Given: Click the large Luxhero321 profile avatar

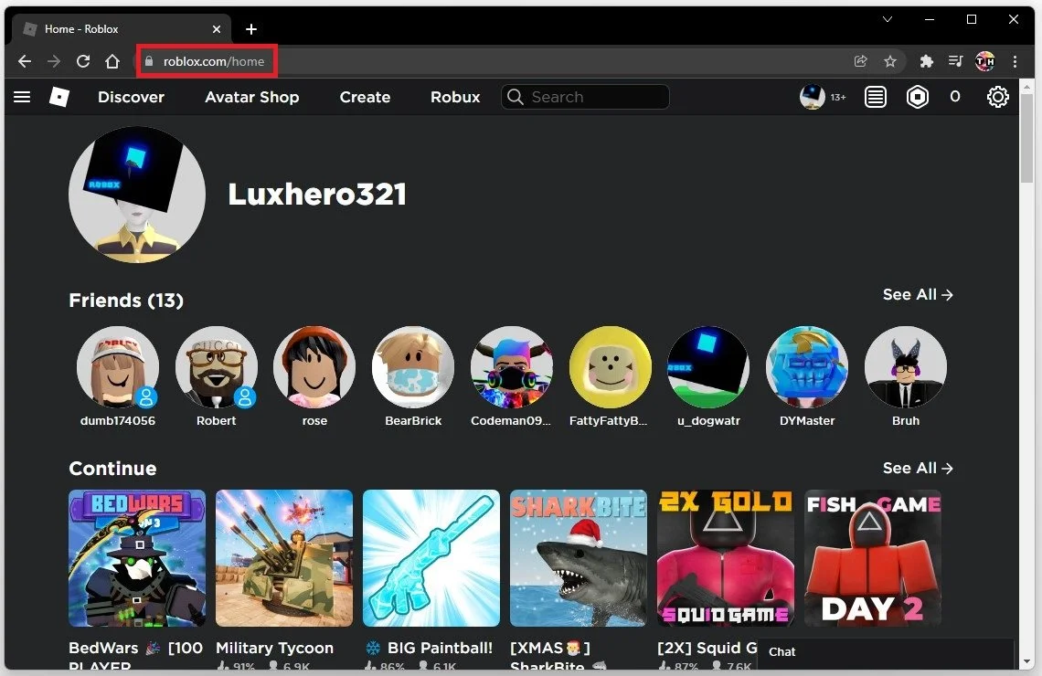Looking at the screenshot, I should pos(137,195).
